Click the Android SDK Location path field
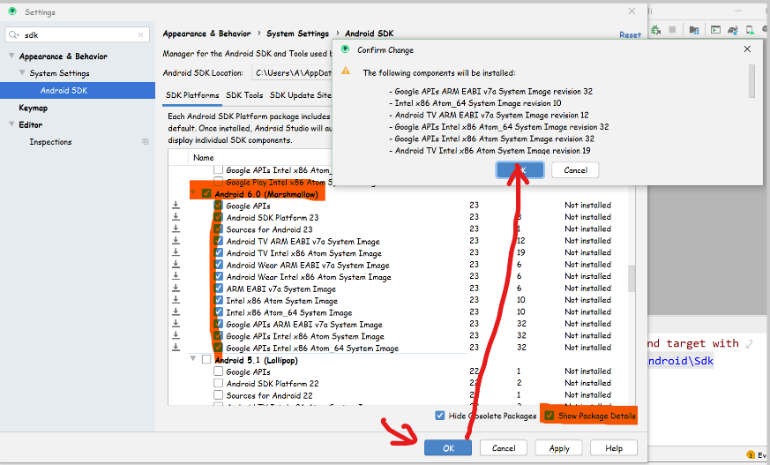 click(292, 72)
